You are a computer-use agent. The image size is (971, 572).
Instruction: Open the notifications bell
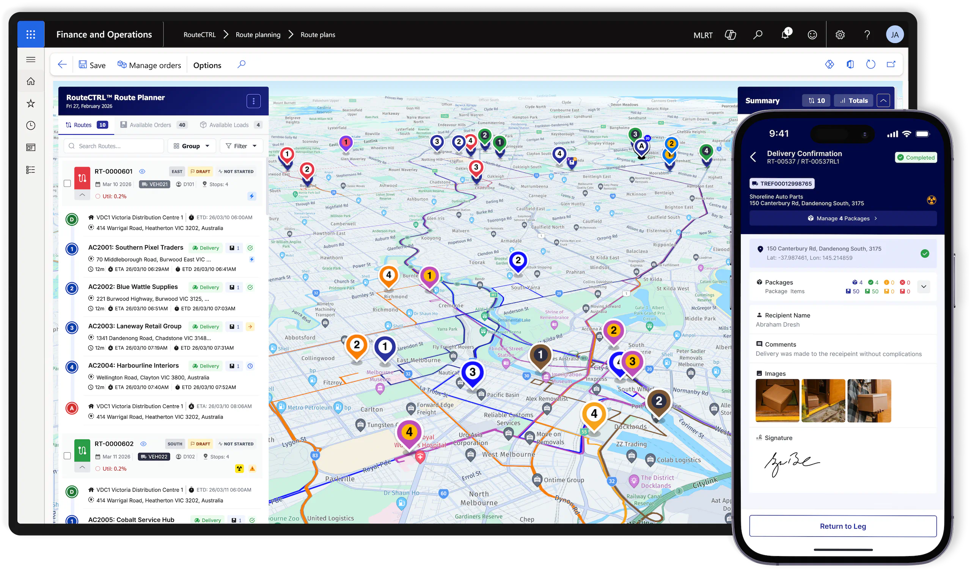click(786, 35)
